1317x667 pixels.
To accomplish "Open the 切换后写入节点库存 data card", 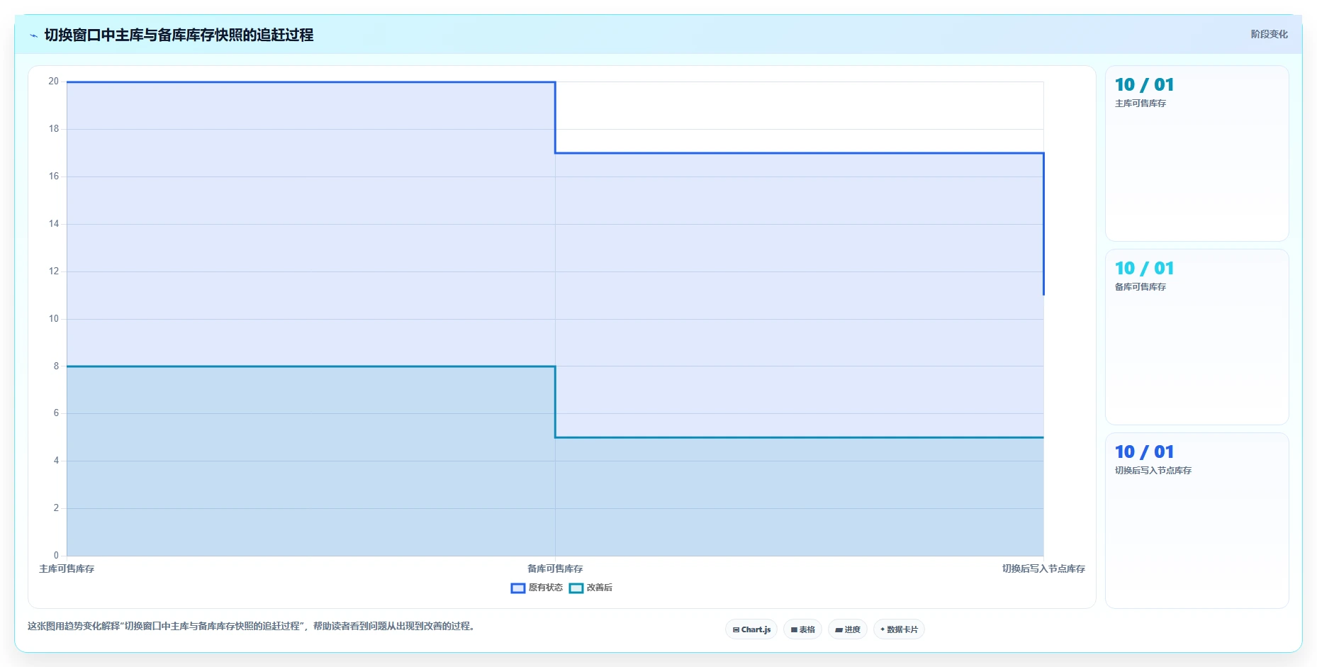I will (1196, 520).
